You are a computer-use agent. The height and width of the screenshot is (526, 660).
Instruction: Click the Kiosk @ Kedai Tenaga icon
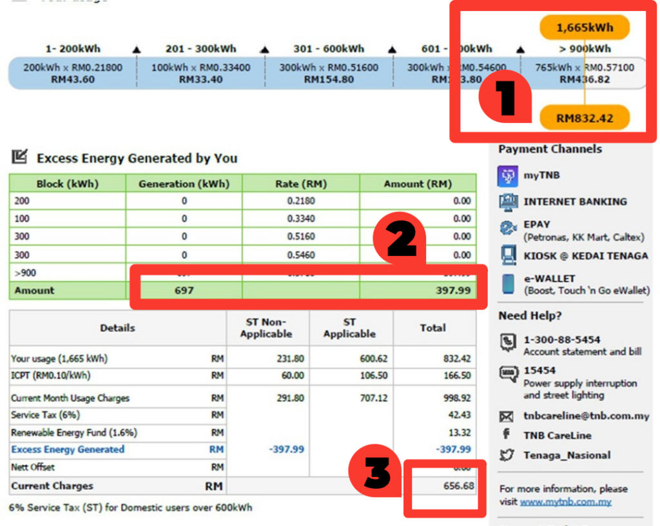(509, 255)
